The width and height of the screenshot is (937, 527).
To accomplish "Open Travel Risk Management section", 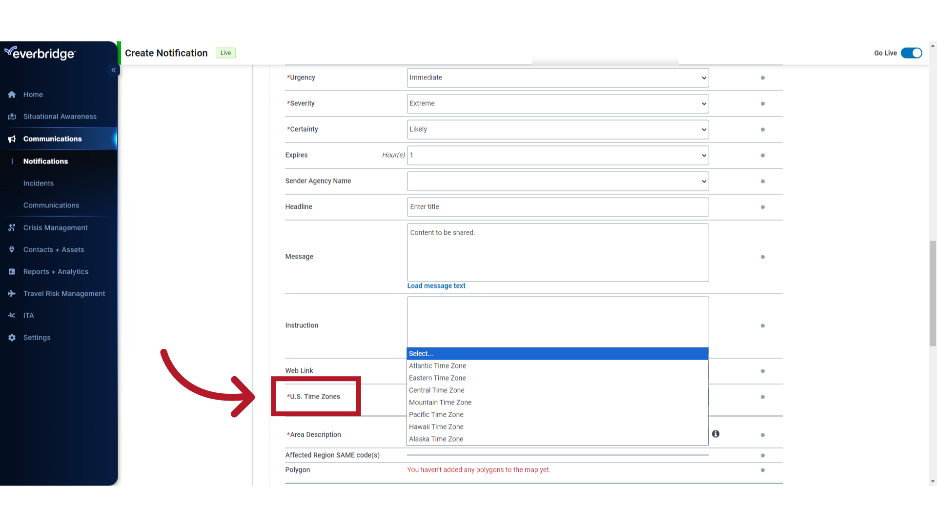I will 64,294.
